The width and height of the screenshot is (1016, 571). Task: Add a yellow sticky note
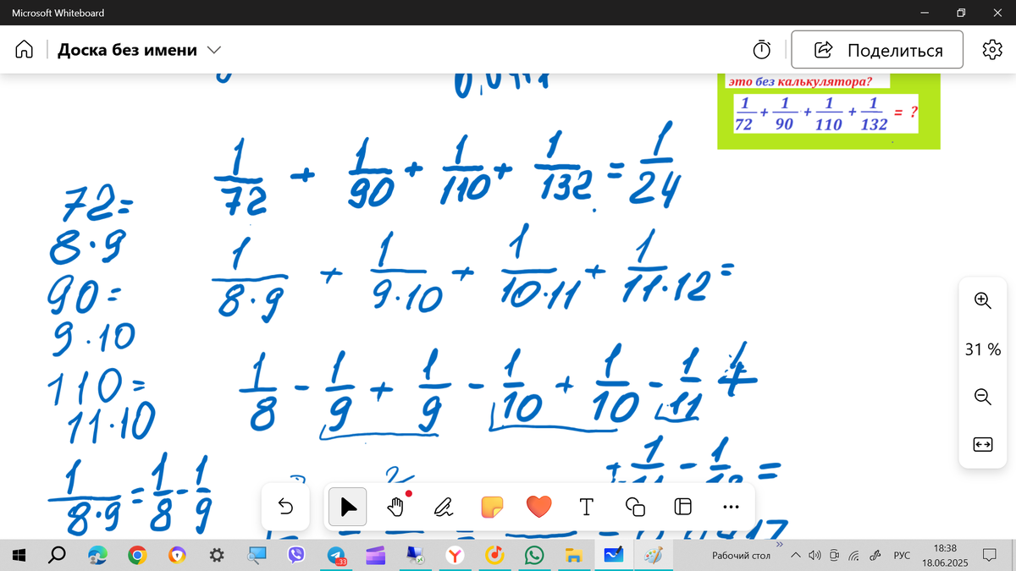491,507
